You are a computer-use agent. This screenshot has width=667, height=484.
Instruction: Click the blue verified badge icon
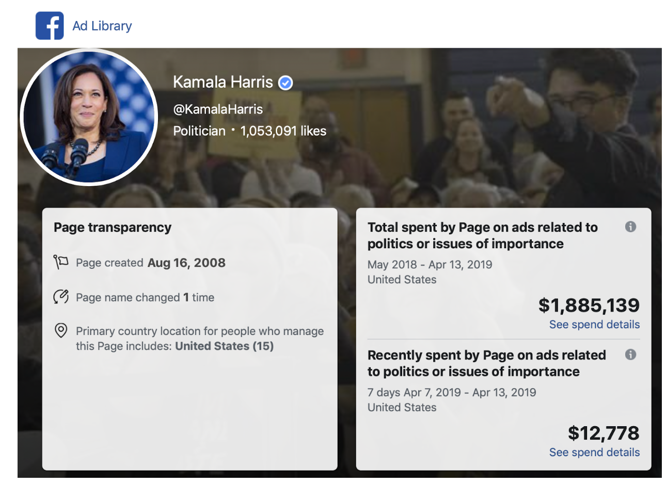click(x=285, y=83)
